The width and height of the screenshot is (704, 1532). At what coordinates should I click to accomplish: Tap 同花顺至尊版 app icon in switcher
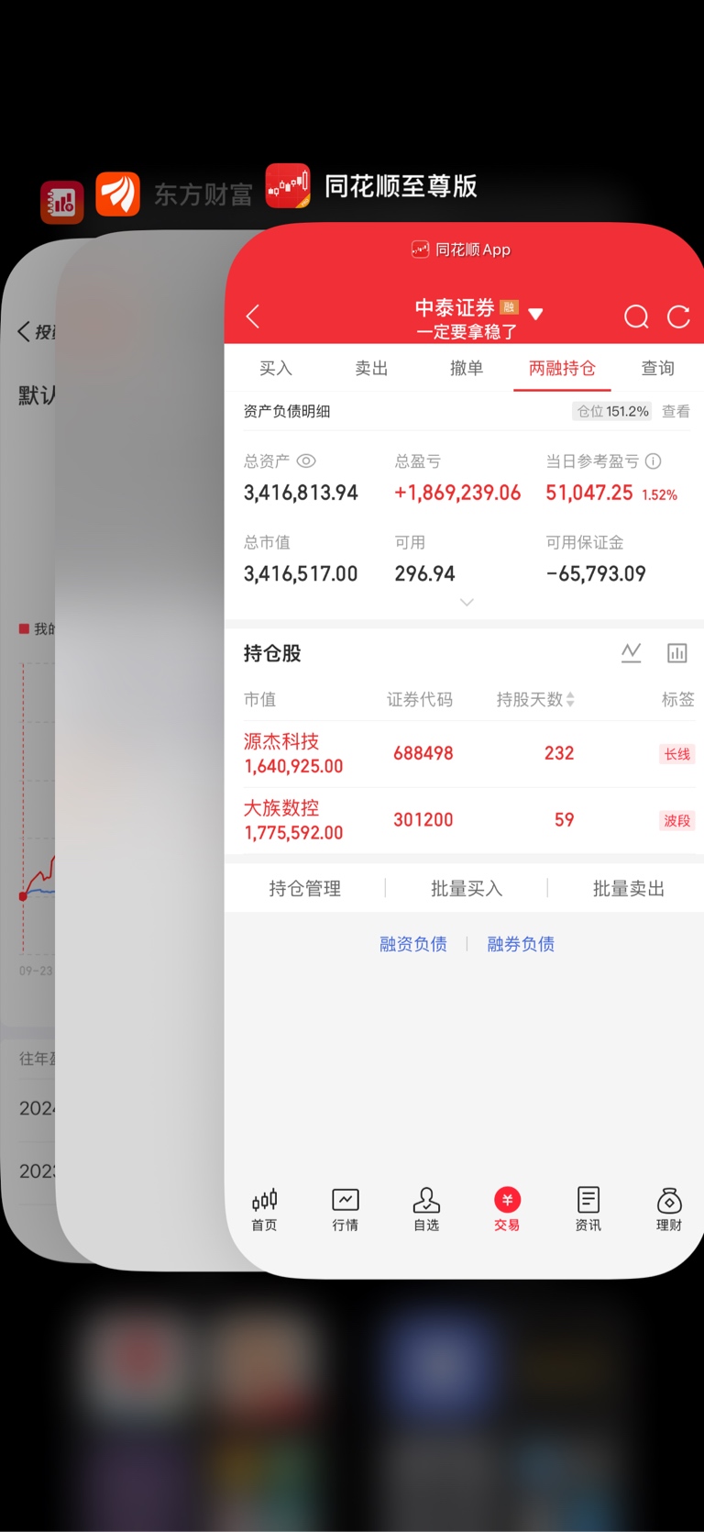tap(288, 186)
